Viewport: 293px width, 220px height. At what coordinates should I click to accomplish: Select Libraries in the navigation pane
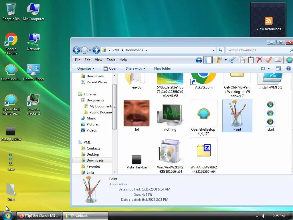(87, 94)
